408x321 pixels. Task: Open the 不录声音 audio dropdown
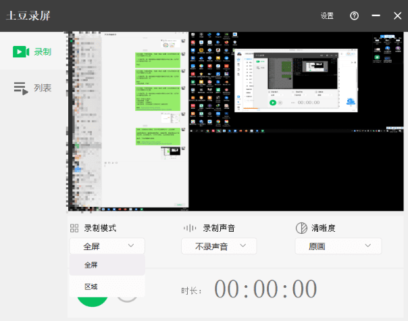point(219,246)
